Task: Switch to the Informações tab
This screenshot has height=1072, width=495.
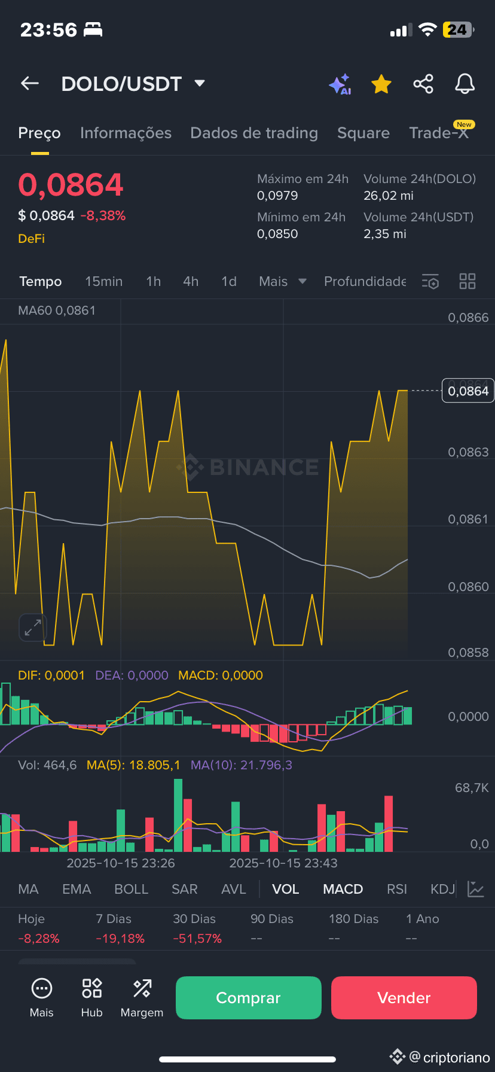Action: (126, 133)
